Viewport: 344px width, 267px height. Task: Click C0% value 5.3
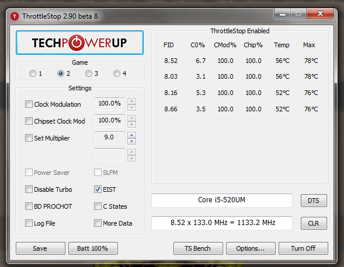coord(201,93)
